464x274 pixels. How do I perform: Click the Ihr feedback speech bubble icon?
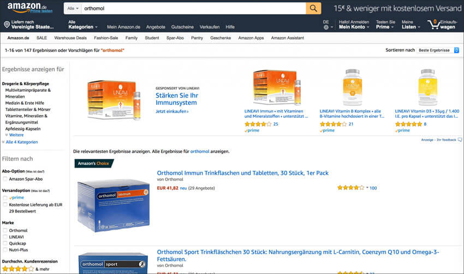pos(460,140)
